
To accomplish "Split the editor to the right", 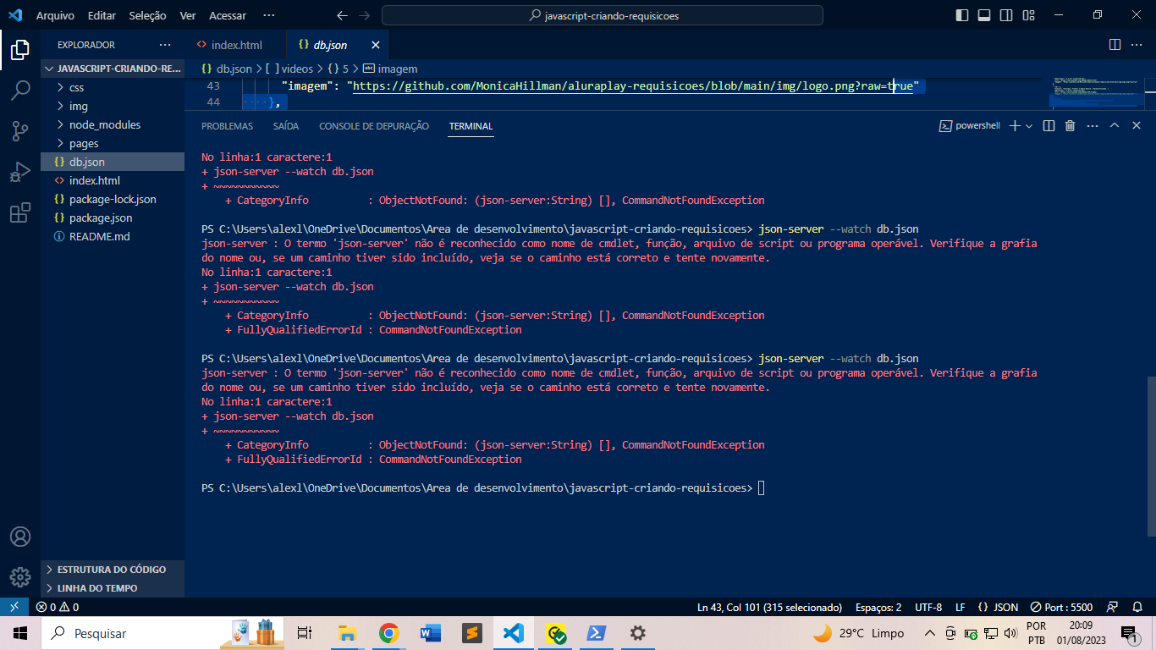I will coord(1115,45).
